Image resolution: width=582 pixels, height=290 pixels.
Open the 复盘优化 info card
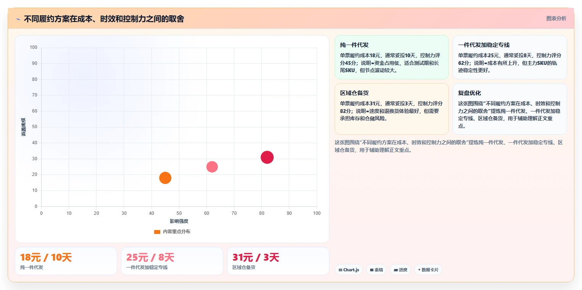pos(509,109)
